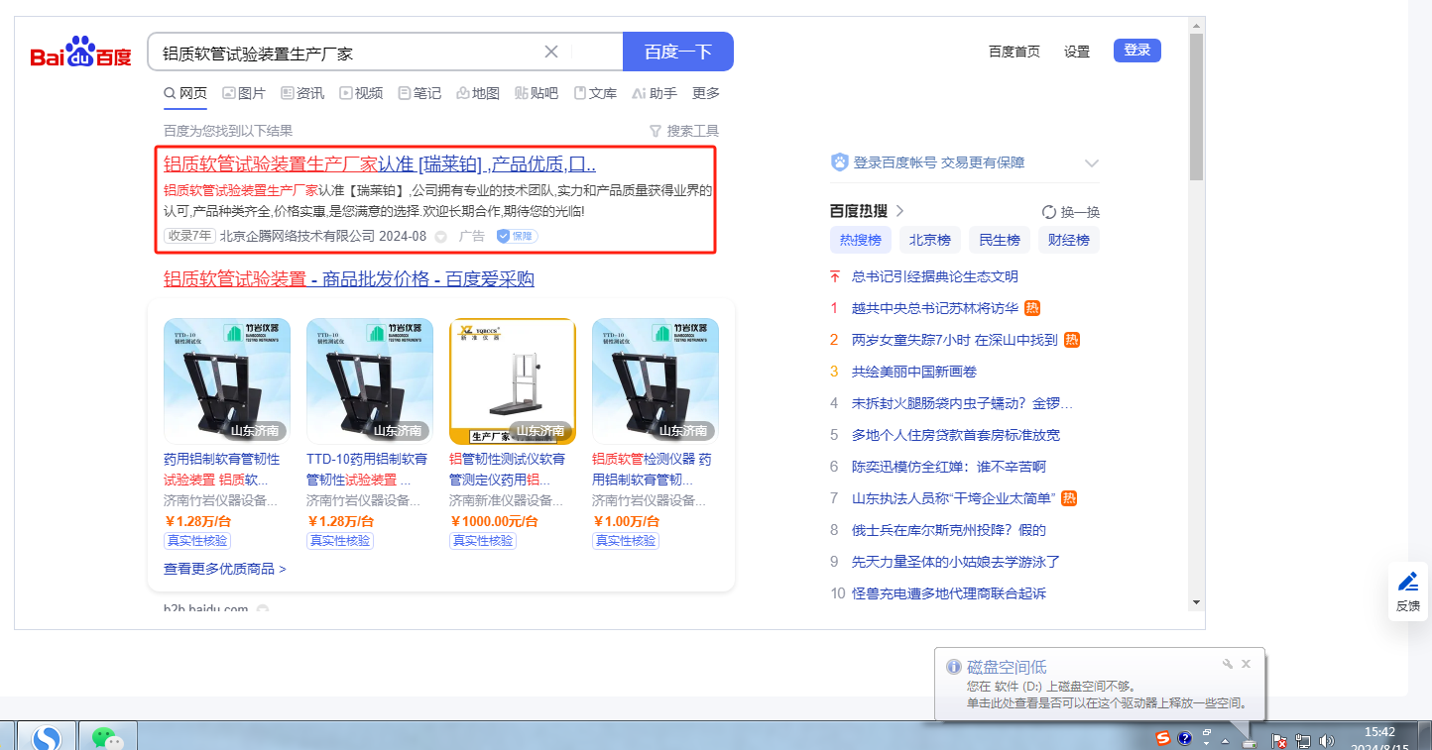This screenshot has height=750, width=1432.
Task: Open the 瑞莱铂 ad result title
Action: click(x=380, y=164)
